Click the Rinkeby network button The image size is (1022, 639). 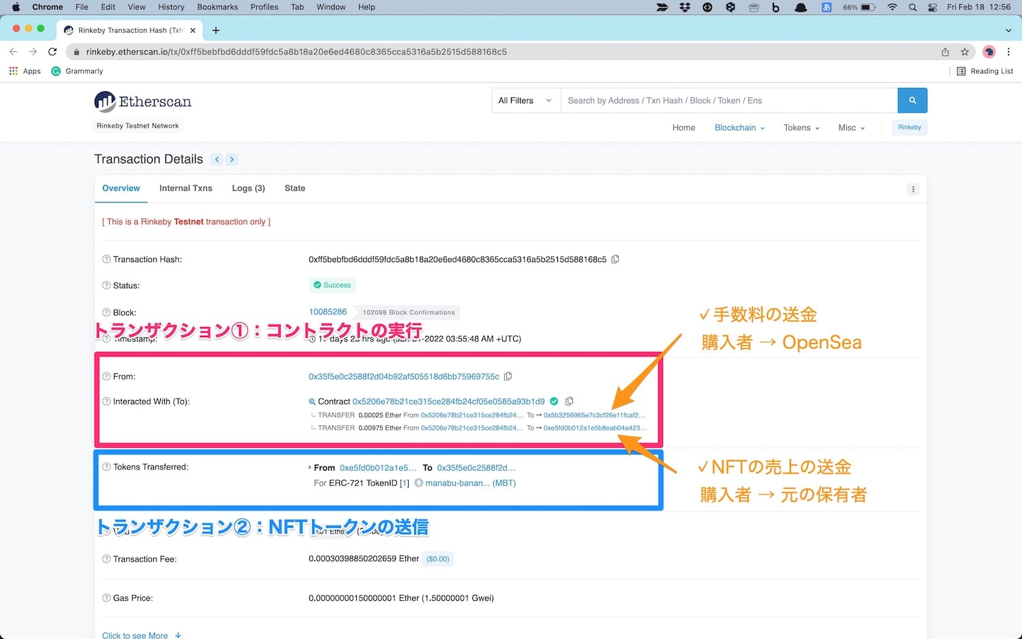(910, 127)
